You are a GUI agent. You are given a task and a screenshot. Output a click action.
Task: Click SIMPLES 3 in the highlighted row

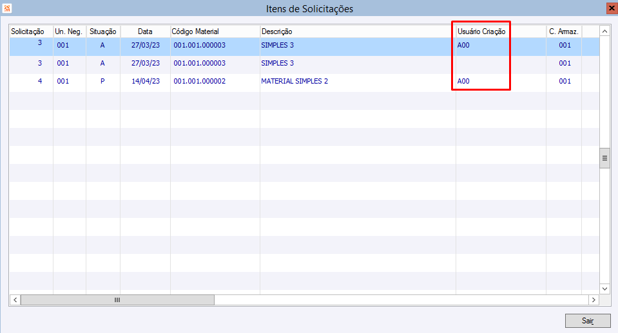coord(278,45)
